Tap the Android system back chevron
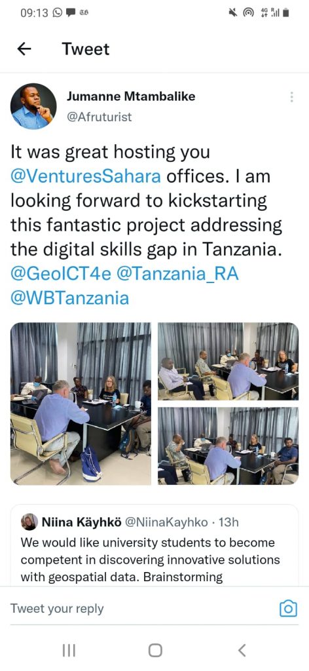 242,651
